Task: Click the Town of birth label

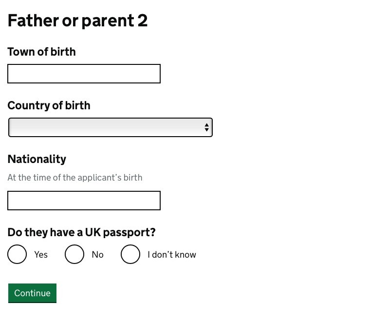Action: (x=41, y=52)
